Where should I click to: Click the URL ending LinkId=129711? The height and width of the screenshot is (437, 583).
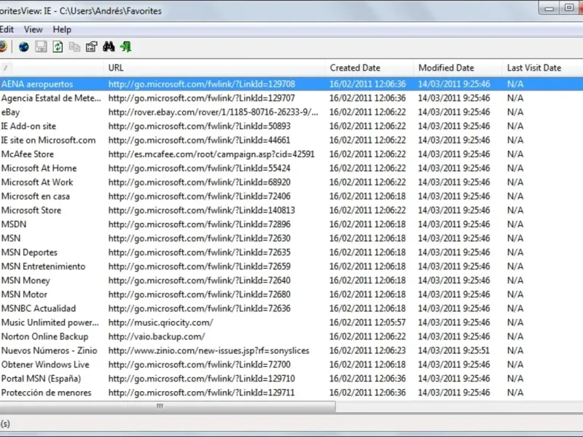201,393
